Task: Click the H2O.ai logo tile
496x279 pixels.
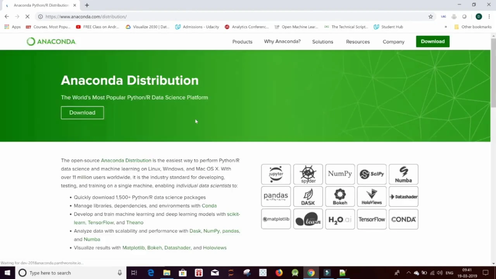Action: pos(340,219)
